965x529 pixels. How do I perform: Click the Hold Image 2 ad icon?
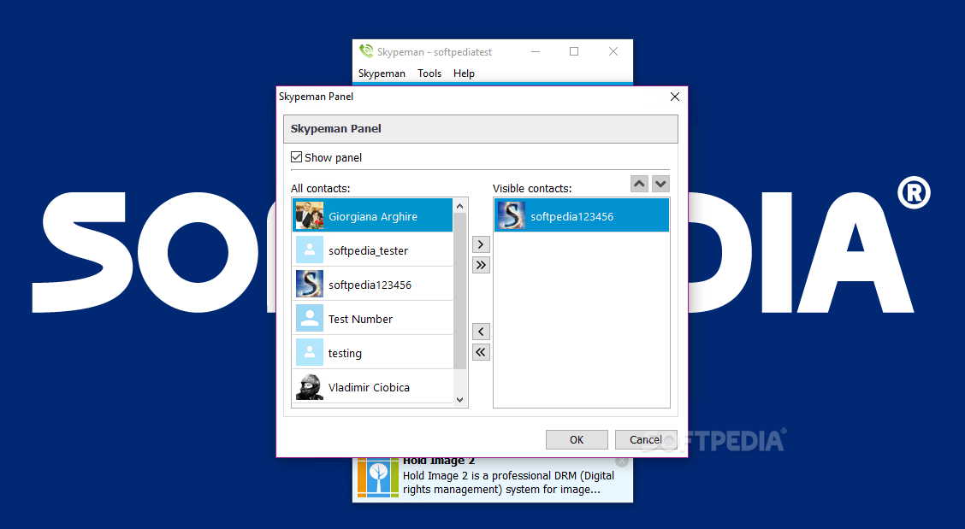tap(378, 478)
